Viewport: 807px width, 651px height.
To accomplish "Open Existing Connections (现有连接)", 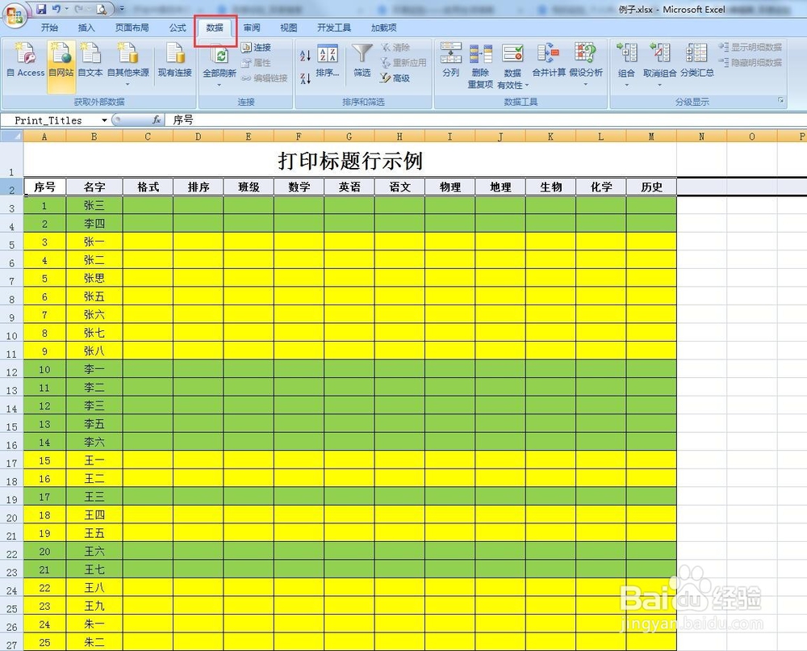I will tap(175, 61).
